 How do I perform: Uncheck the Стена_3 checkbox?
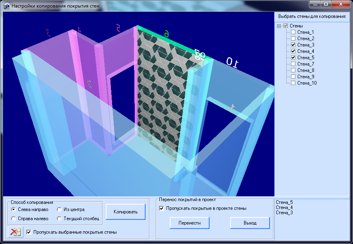[x=293, y=45]
